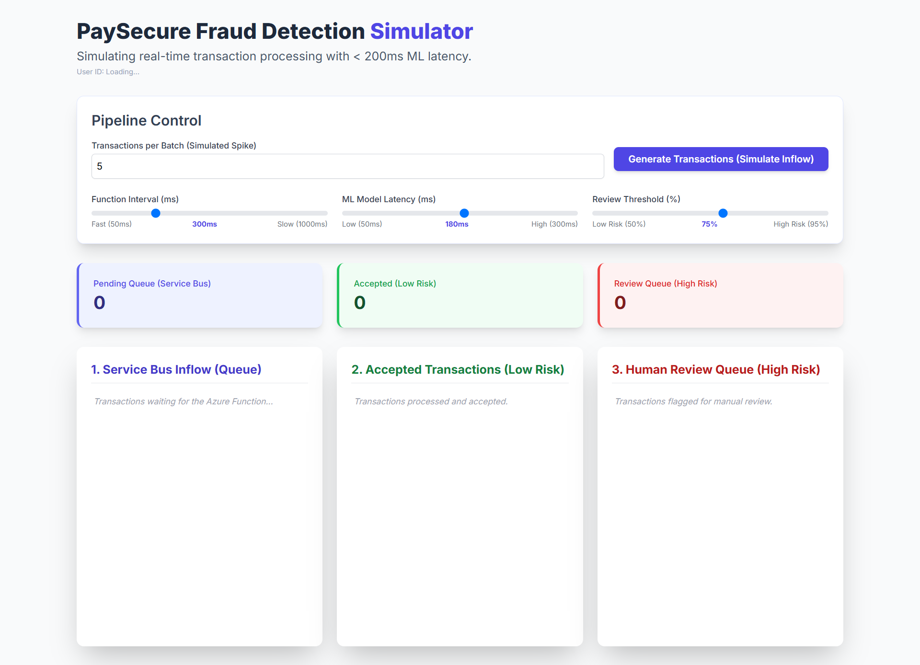The height and width of the screenshot is (665, 920).
Task: Click the purple Simulator title word
Action: coord(421,32)
